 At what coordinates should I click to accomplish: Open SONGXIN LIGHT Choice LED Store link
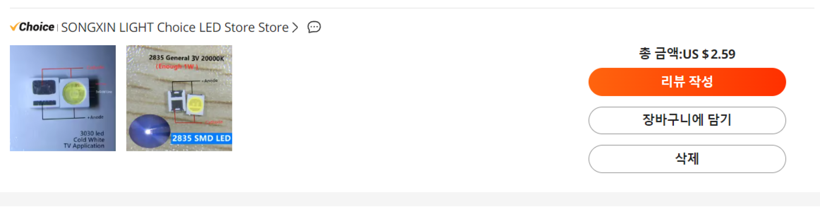pos(174,27)
